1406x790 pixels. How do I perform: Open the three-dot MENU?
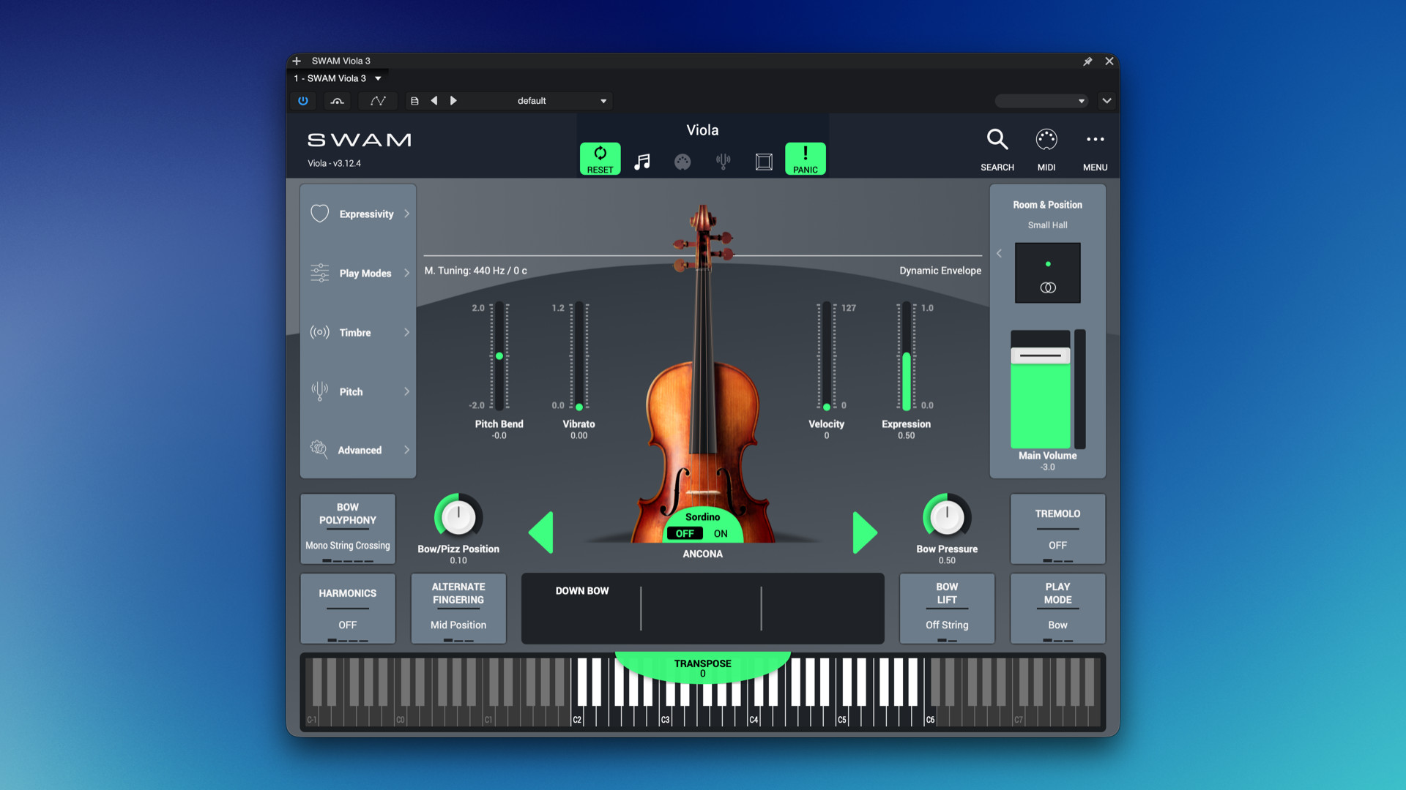1096,139
